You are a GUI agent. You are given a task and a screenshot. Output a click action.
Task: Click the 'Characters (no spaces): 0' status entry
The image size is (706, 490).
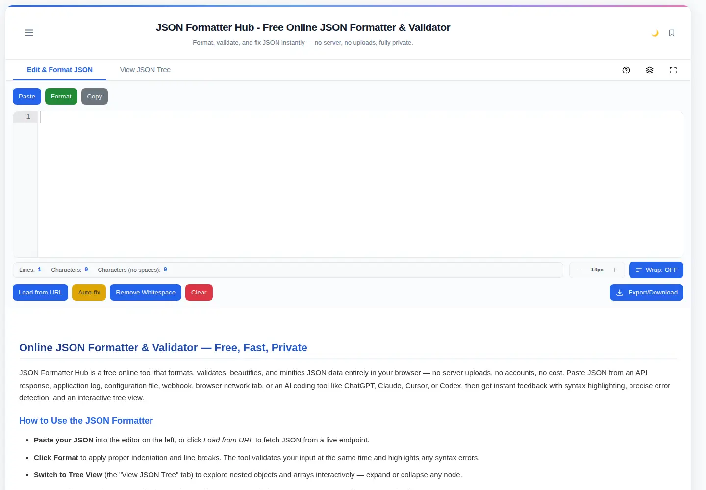pyautogui.click(x=132, y=270)
